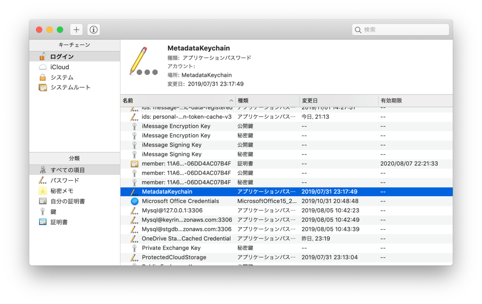
Task: Select the Mysql@127.0.0.1:3306 entry
Action: [286, 211]
